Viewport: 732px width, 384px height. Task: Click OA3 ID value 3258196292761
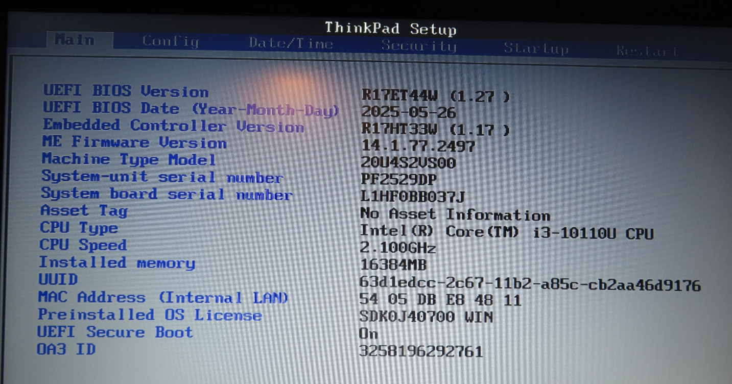click(420, 351)
